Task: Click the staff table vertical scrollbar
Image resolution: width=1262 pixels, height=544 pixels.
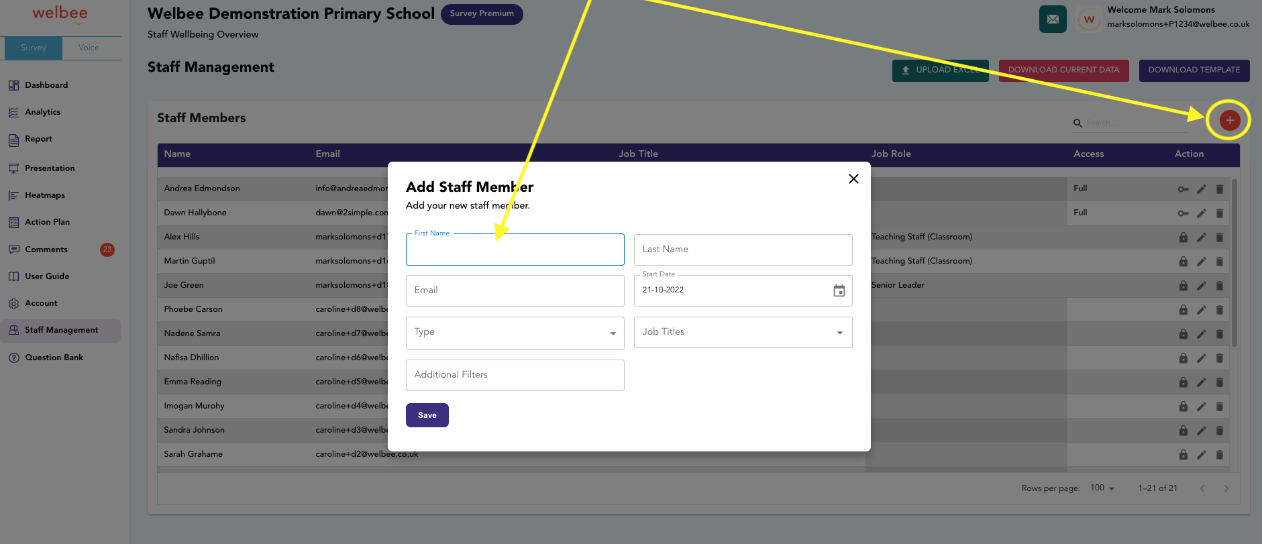Action: coord(1234,263)
